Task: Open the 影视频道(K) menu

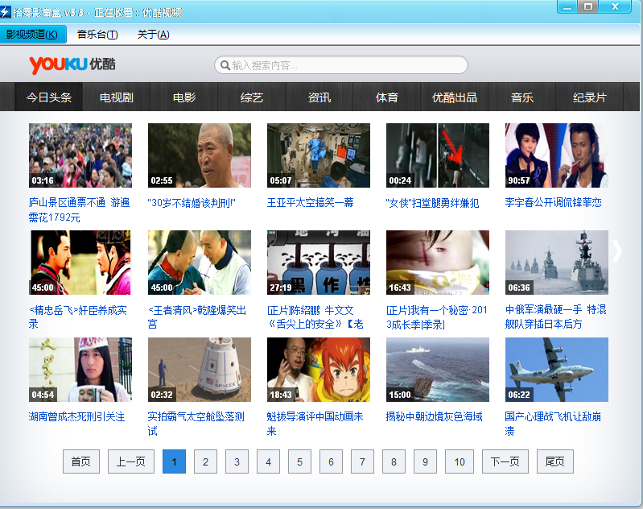Action: click(x=32, y=34)
